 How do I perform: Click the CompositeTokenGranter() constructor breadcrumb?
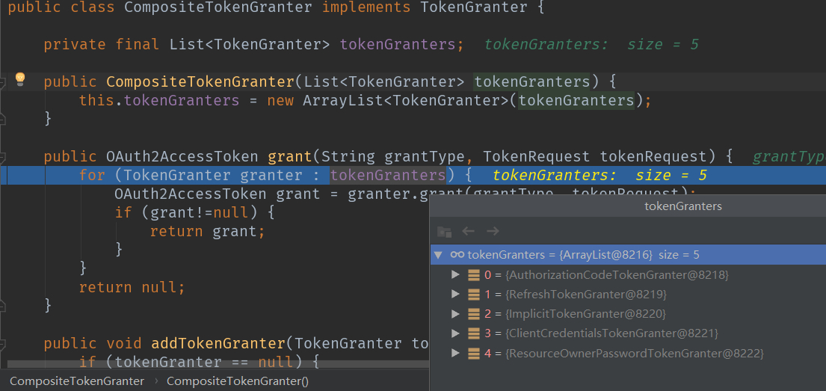point(238,381)
